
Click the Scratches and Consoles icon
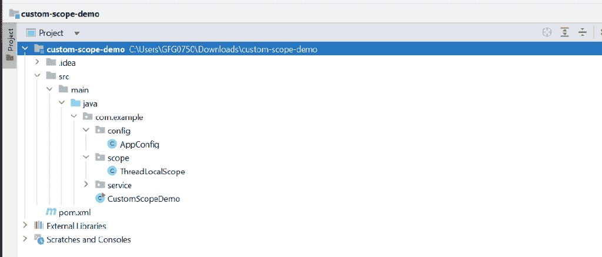tap(39, 239)
